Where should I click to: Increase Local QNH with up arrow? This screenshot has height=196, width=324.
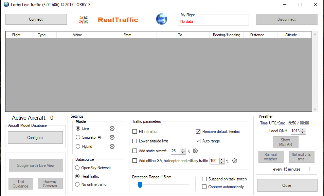click(x=303, y=130)
